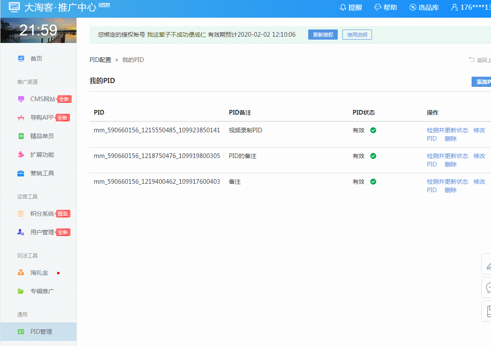
Task: Click the 导购APP sidebar icon
Action: 21,118
